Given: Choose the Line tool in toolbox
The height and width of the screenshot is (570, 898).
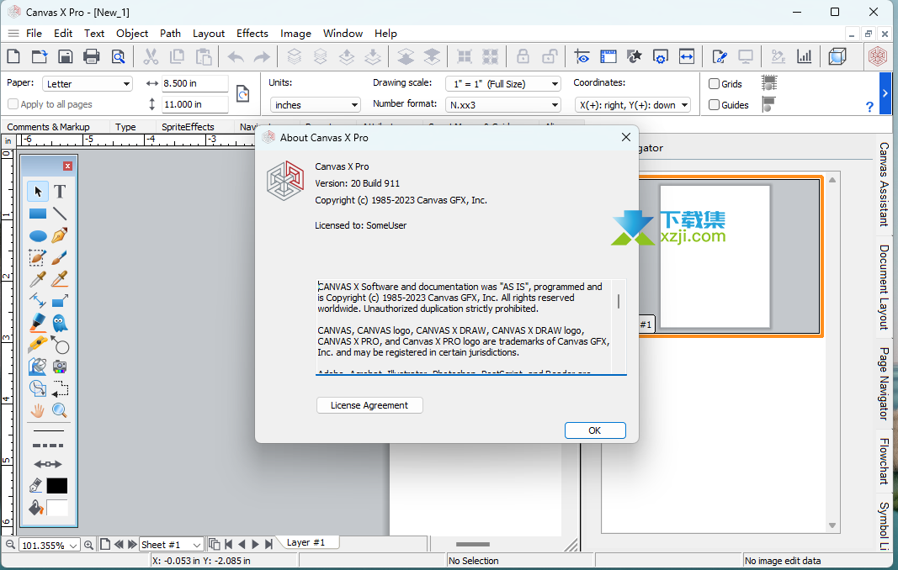Looking at the screenshot, I should (x=60, y=214).
